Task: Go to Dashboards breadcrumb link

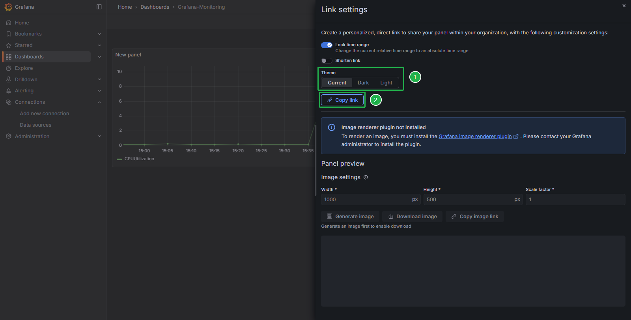Action: 155,7
